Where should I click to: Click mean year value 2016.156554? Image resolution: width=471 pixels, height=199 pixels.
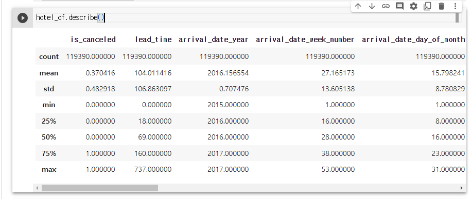click(x=228, y=73)
